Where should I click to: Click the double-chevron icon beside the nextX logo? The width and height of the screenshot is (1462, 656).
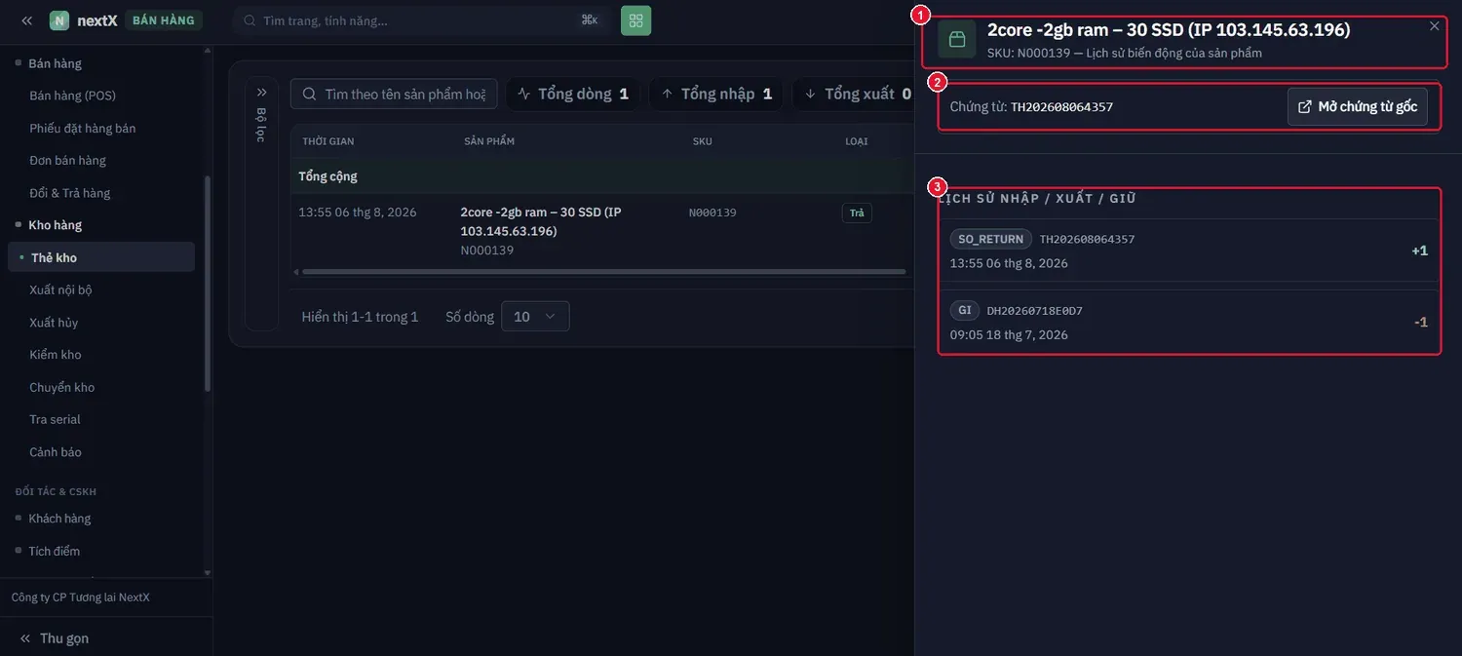tap(26, 20)
